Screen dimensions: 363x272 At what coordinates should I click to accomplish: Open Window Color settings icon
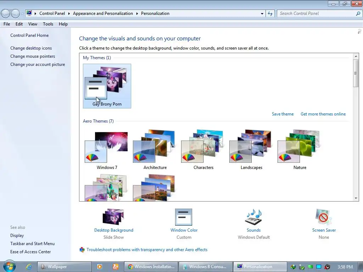(x=184, y=217)
